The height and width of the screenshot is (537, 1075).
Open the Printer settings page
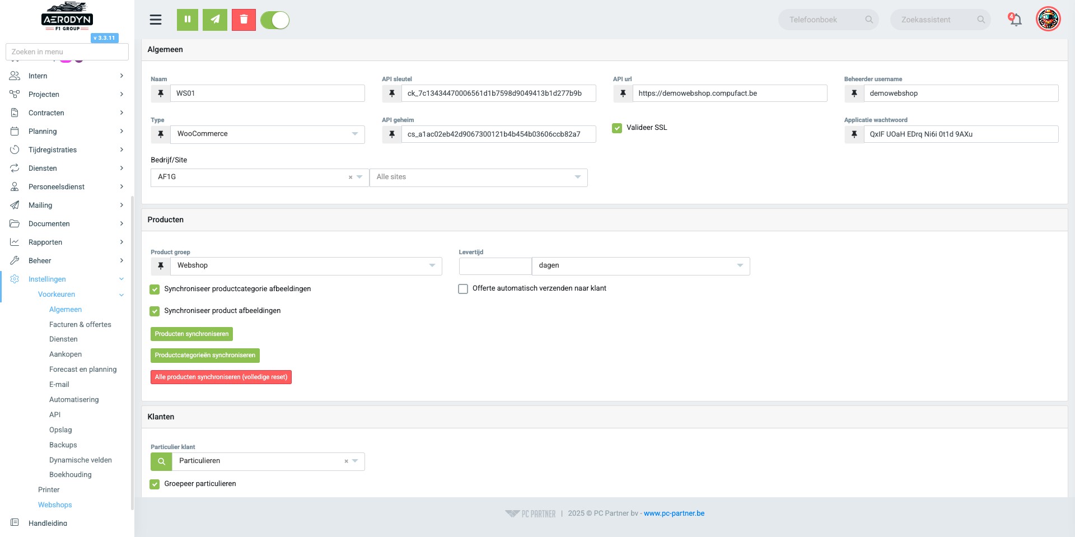coord(49,489)
